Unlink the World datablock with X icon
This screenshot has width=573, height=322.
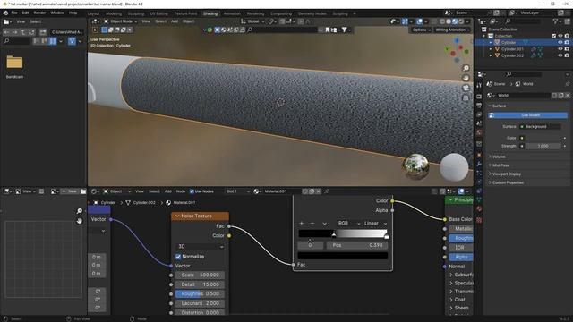click(568, 96)
